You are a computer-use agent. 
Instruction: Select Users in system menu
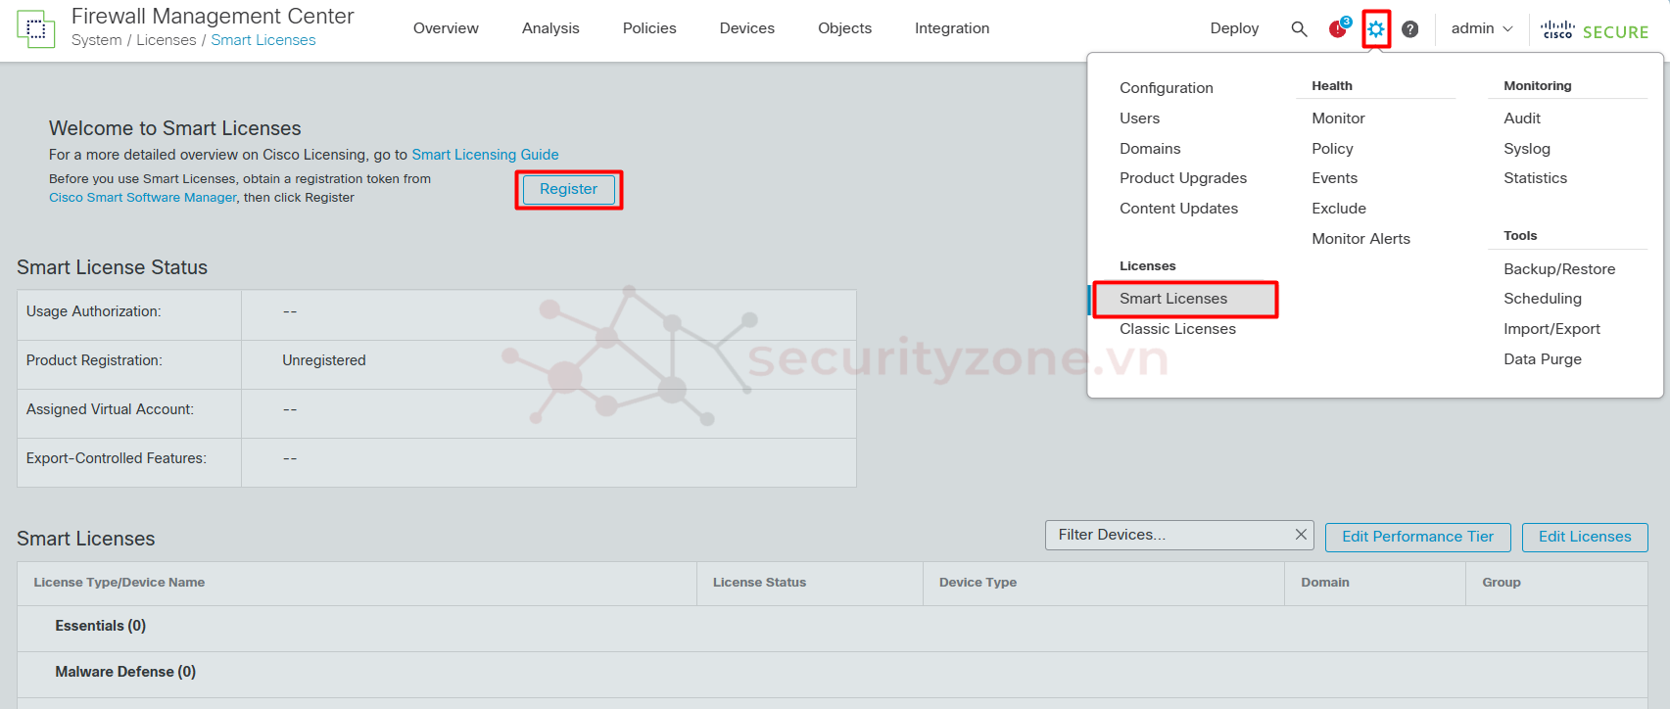pos(1139,118)
